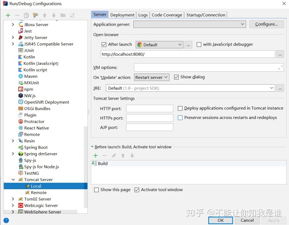
Task: Click Move Up arrow in configurations toolbar
Action: coord(45,15)
